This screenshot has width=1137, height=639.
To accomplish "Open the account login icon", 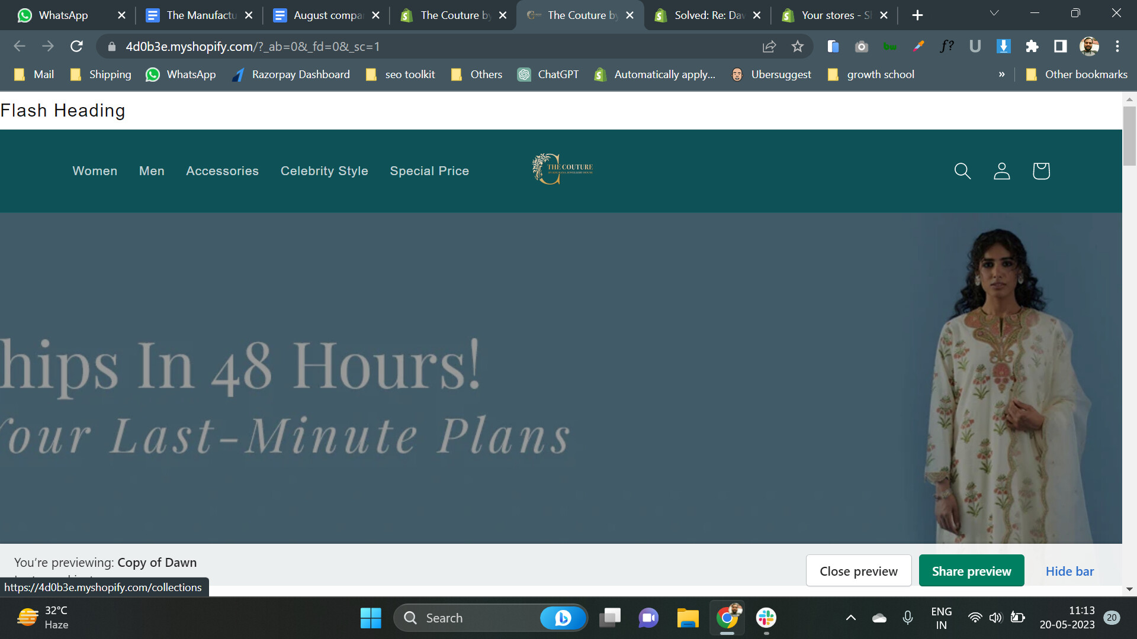I will click(x=1001, y=171).
